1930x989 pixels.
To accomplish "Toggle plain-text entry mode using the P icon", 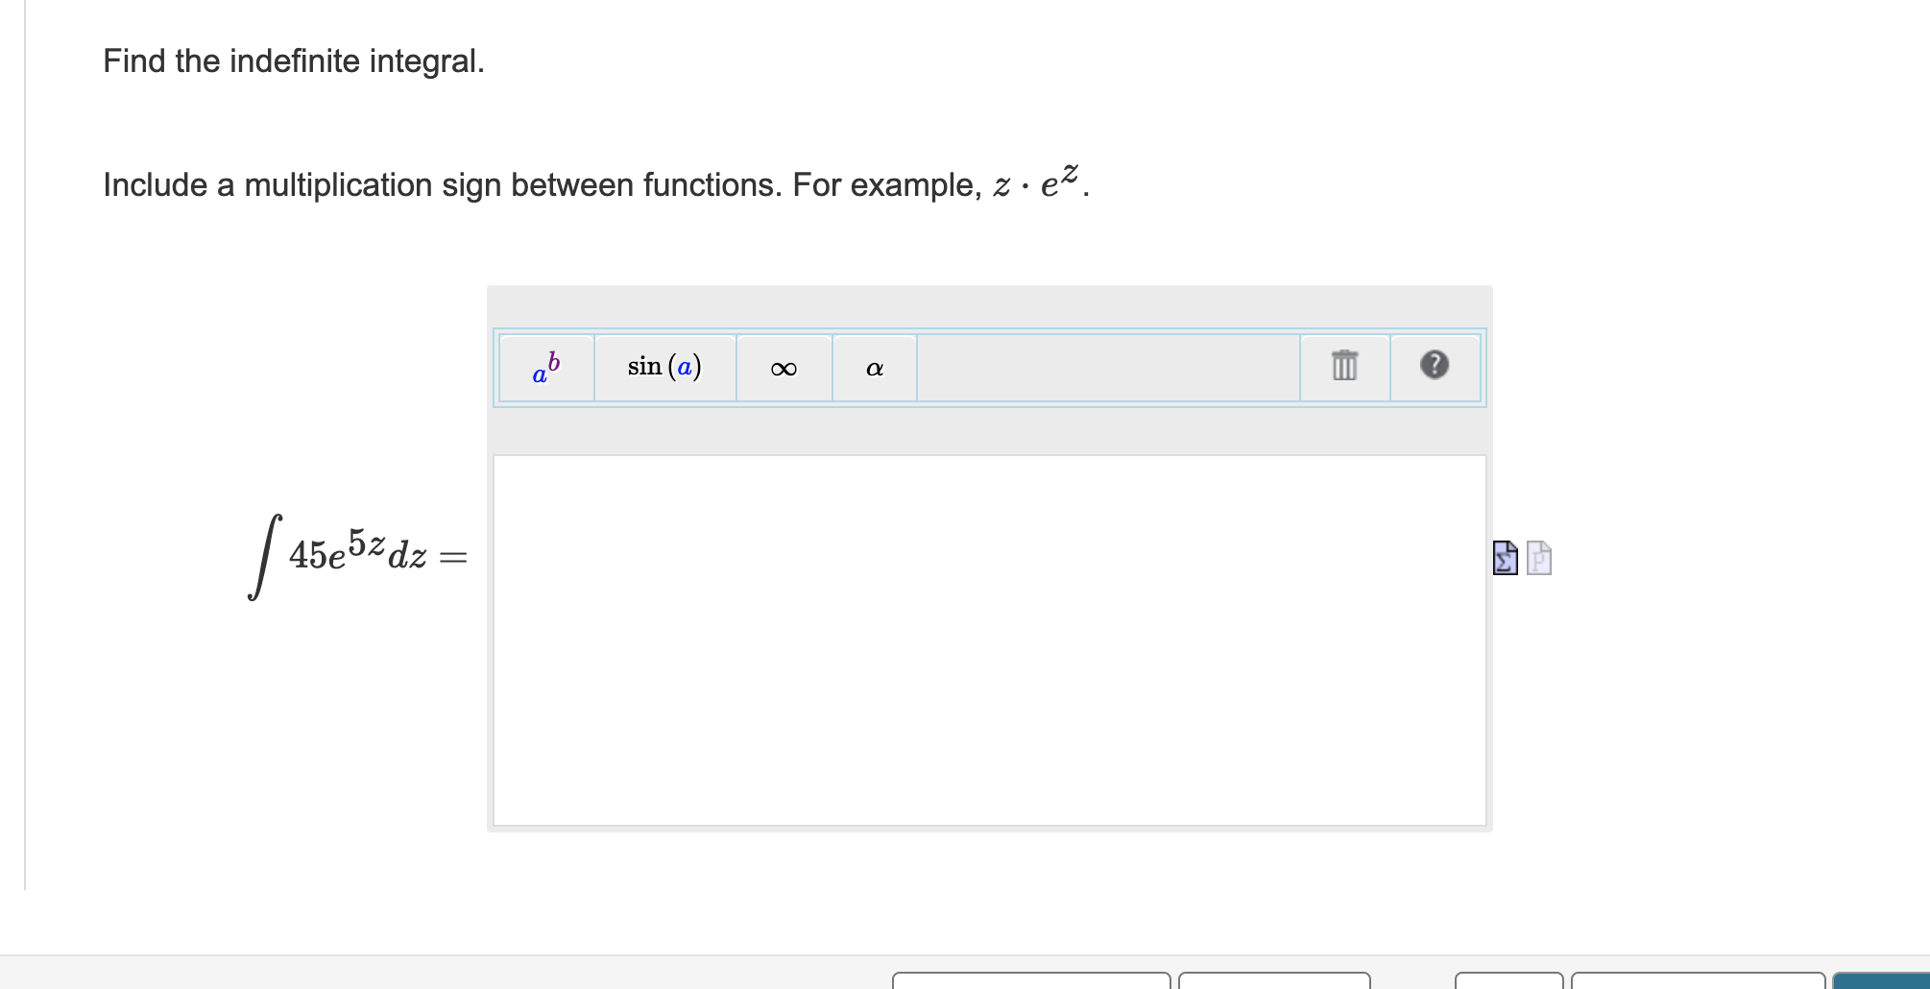I will 1539,559.
